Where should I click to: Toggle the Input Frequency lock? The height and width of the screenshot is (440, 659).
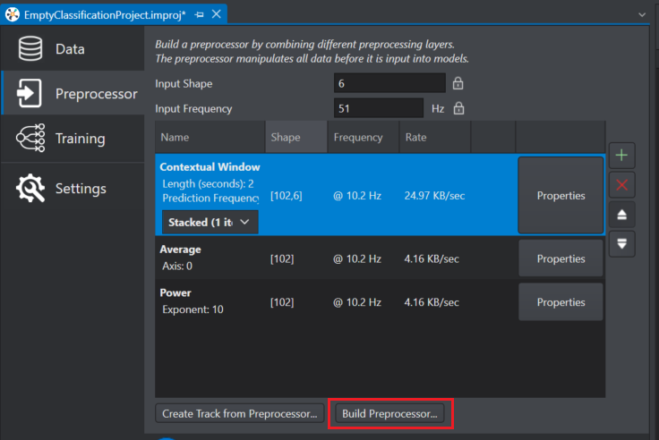point(458,108)
